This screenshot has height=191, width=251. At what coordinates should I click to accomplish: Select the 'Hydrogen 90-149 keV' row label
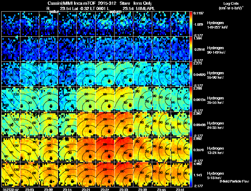tap(216, 50)
